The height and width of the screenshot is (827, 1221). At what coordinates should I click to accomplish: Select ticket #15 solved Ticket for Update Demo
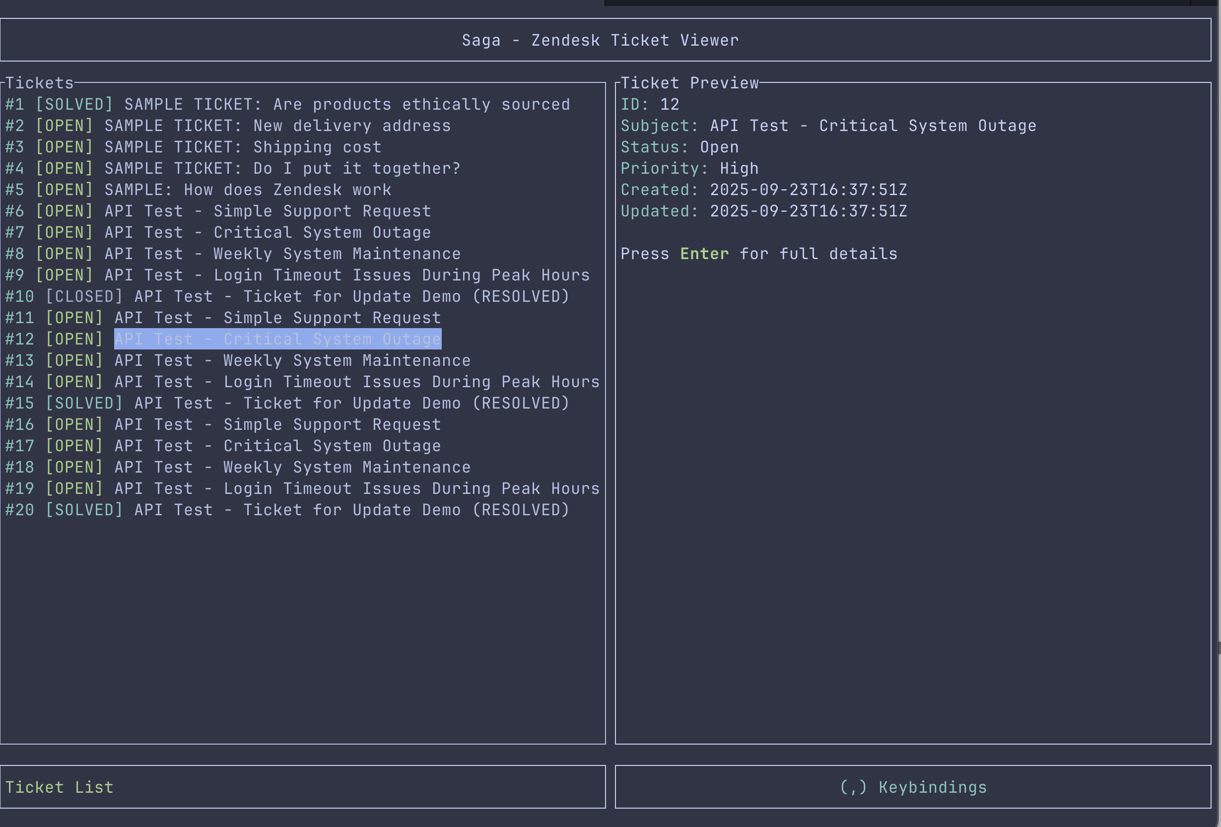pyautogui.click(x=287, y=403)
